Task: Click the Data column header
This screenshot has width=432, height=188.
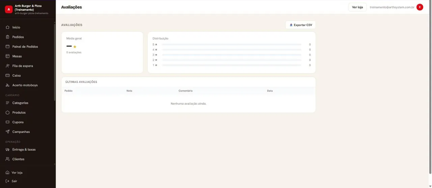Action: point(270,91)
